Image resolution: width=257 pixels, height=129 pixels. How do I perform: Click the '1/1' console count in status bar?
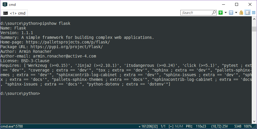point(163,126)
